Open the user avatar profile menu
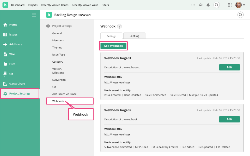This screenshot has width=250, height=156. [x=240, y=5]
